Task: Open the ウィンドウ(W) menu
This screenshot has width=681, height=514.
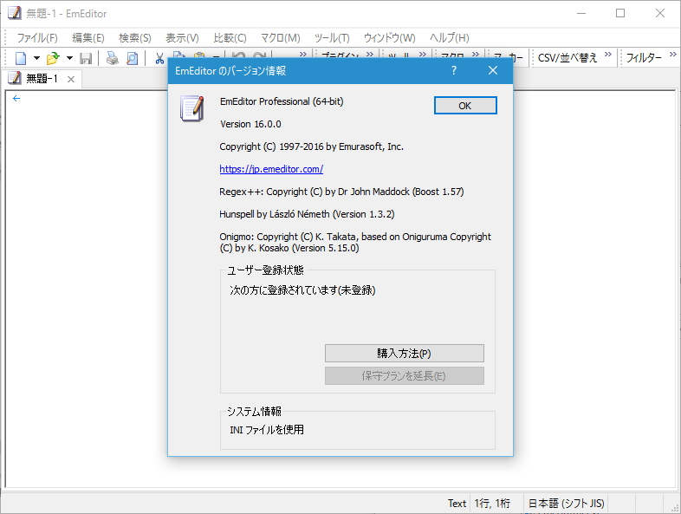Action: [x=390, y=38]
